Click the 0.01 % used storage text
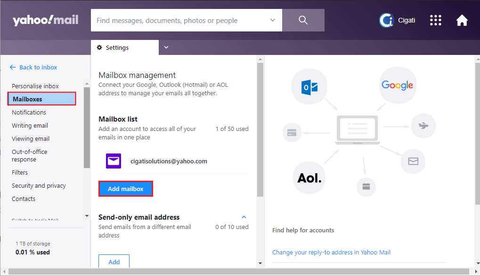 point(33,252)
